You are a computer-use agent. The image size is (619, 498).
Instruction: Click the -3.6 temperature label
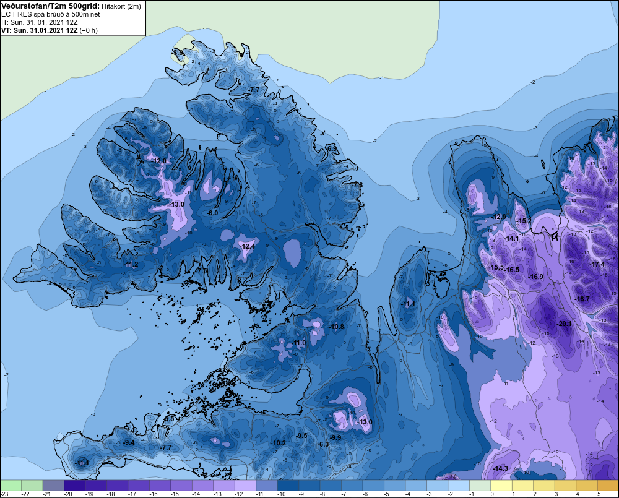click(x=178, y=53)
